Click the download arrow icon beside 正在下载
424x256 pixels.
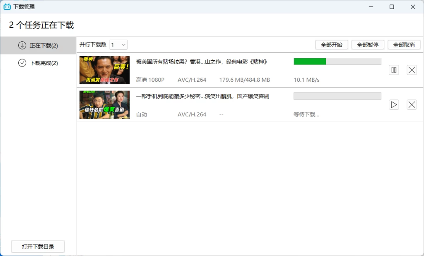(x=23, y=46)
